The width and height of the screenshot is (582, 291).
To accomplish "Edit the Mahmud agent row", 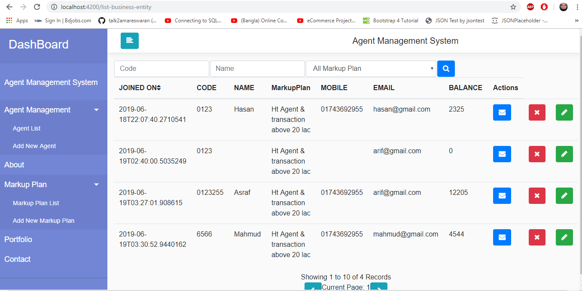I will point(564,237).
